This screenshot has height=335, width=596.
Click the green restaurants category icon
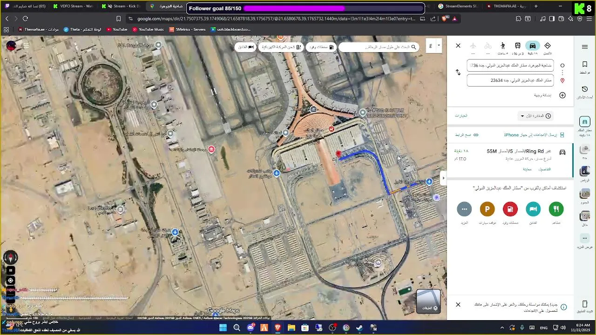pyautogui.click(x=556, y=209)
